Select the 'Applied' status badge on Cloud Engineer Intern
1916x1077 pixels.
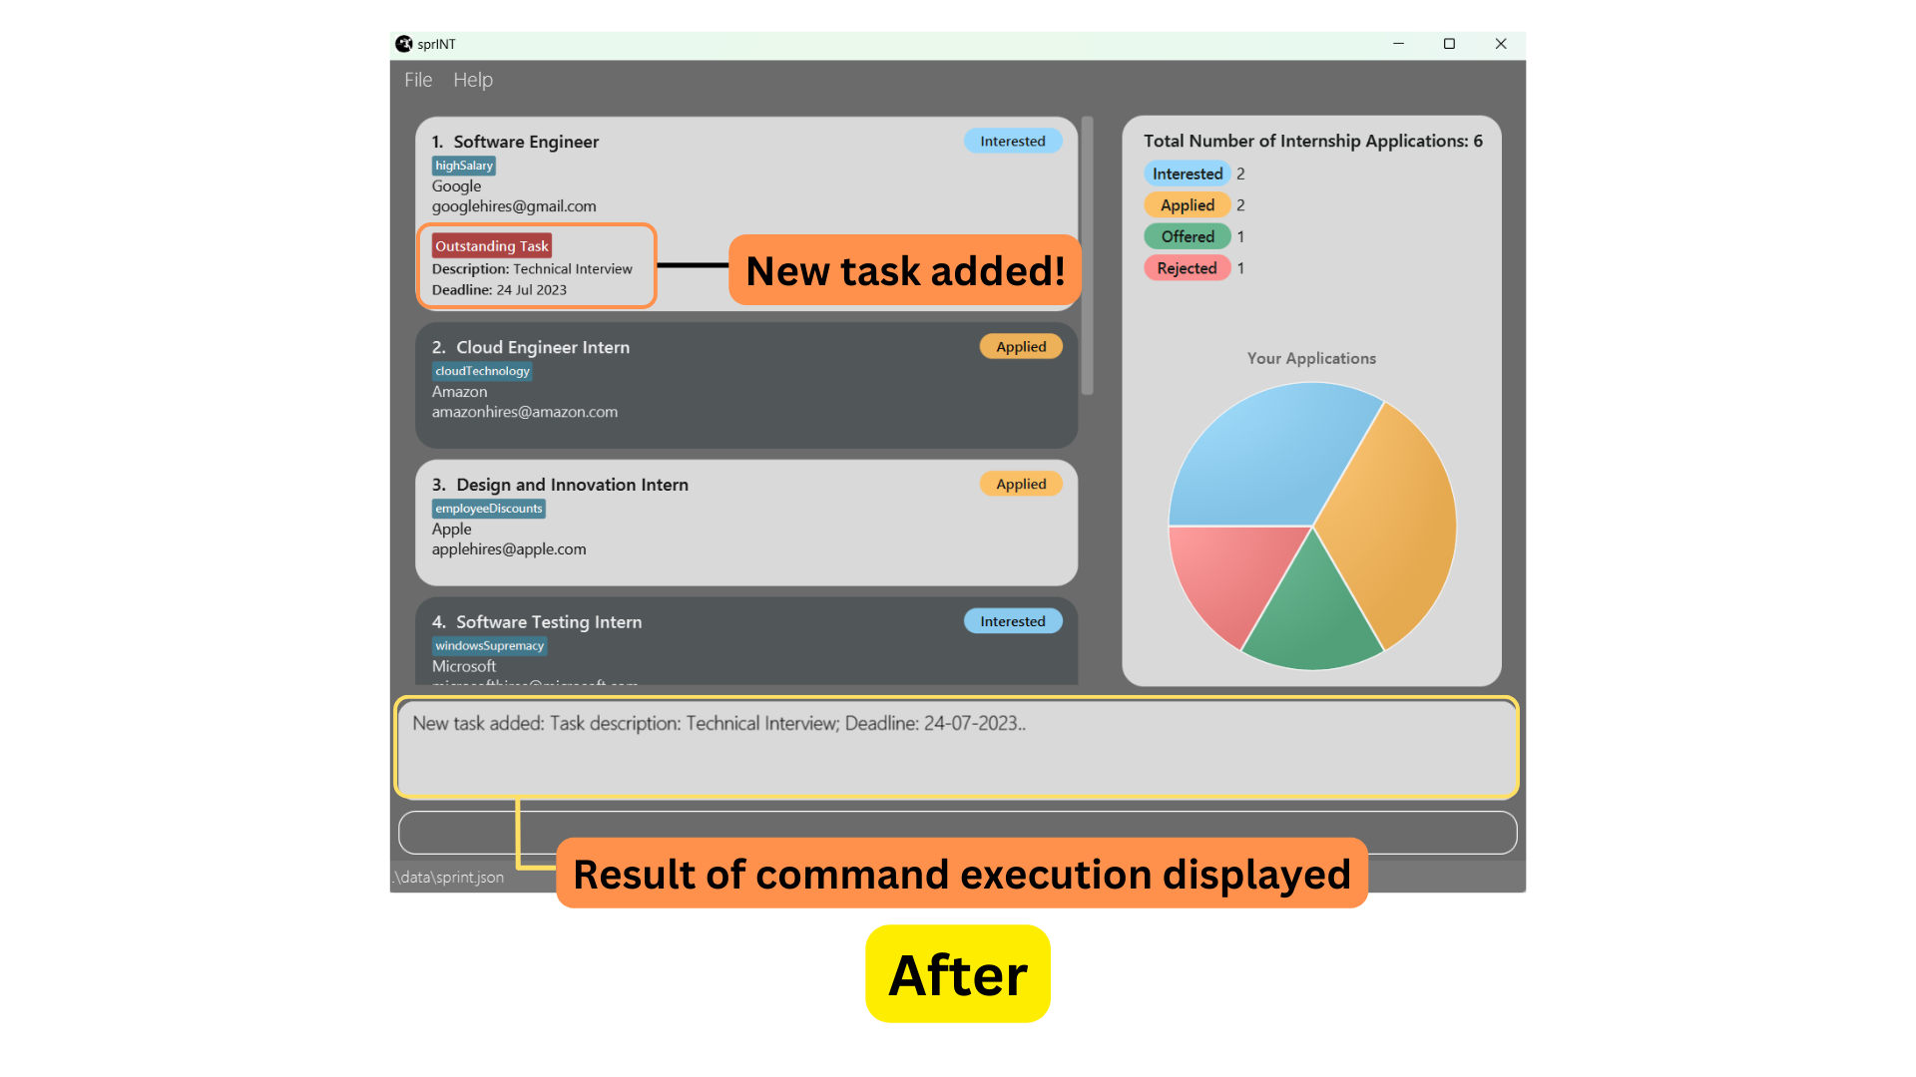point(1019,346)
